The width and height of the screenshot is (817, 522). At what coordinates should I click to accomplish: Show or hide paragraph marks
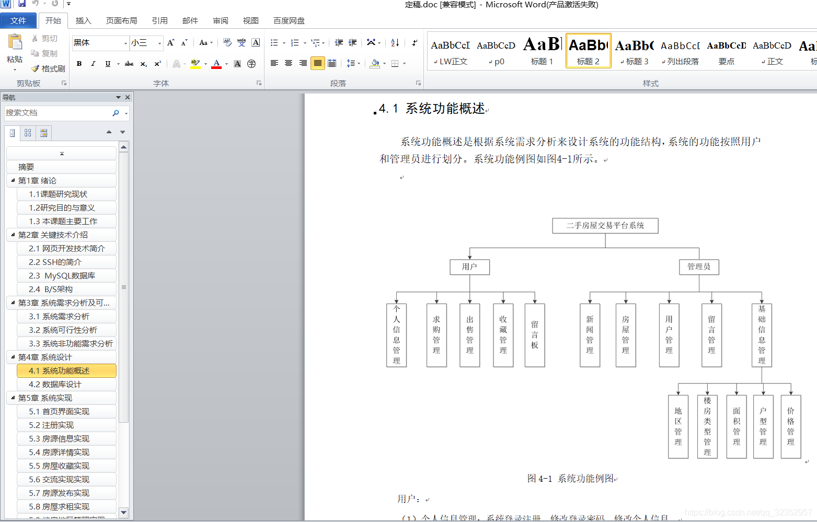point(415,43)
